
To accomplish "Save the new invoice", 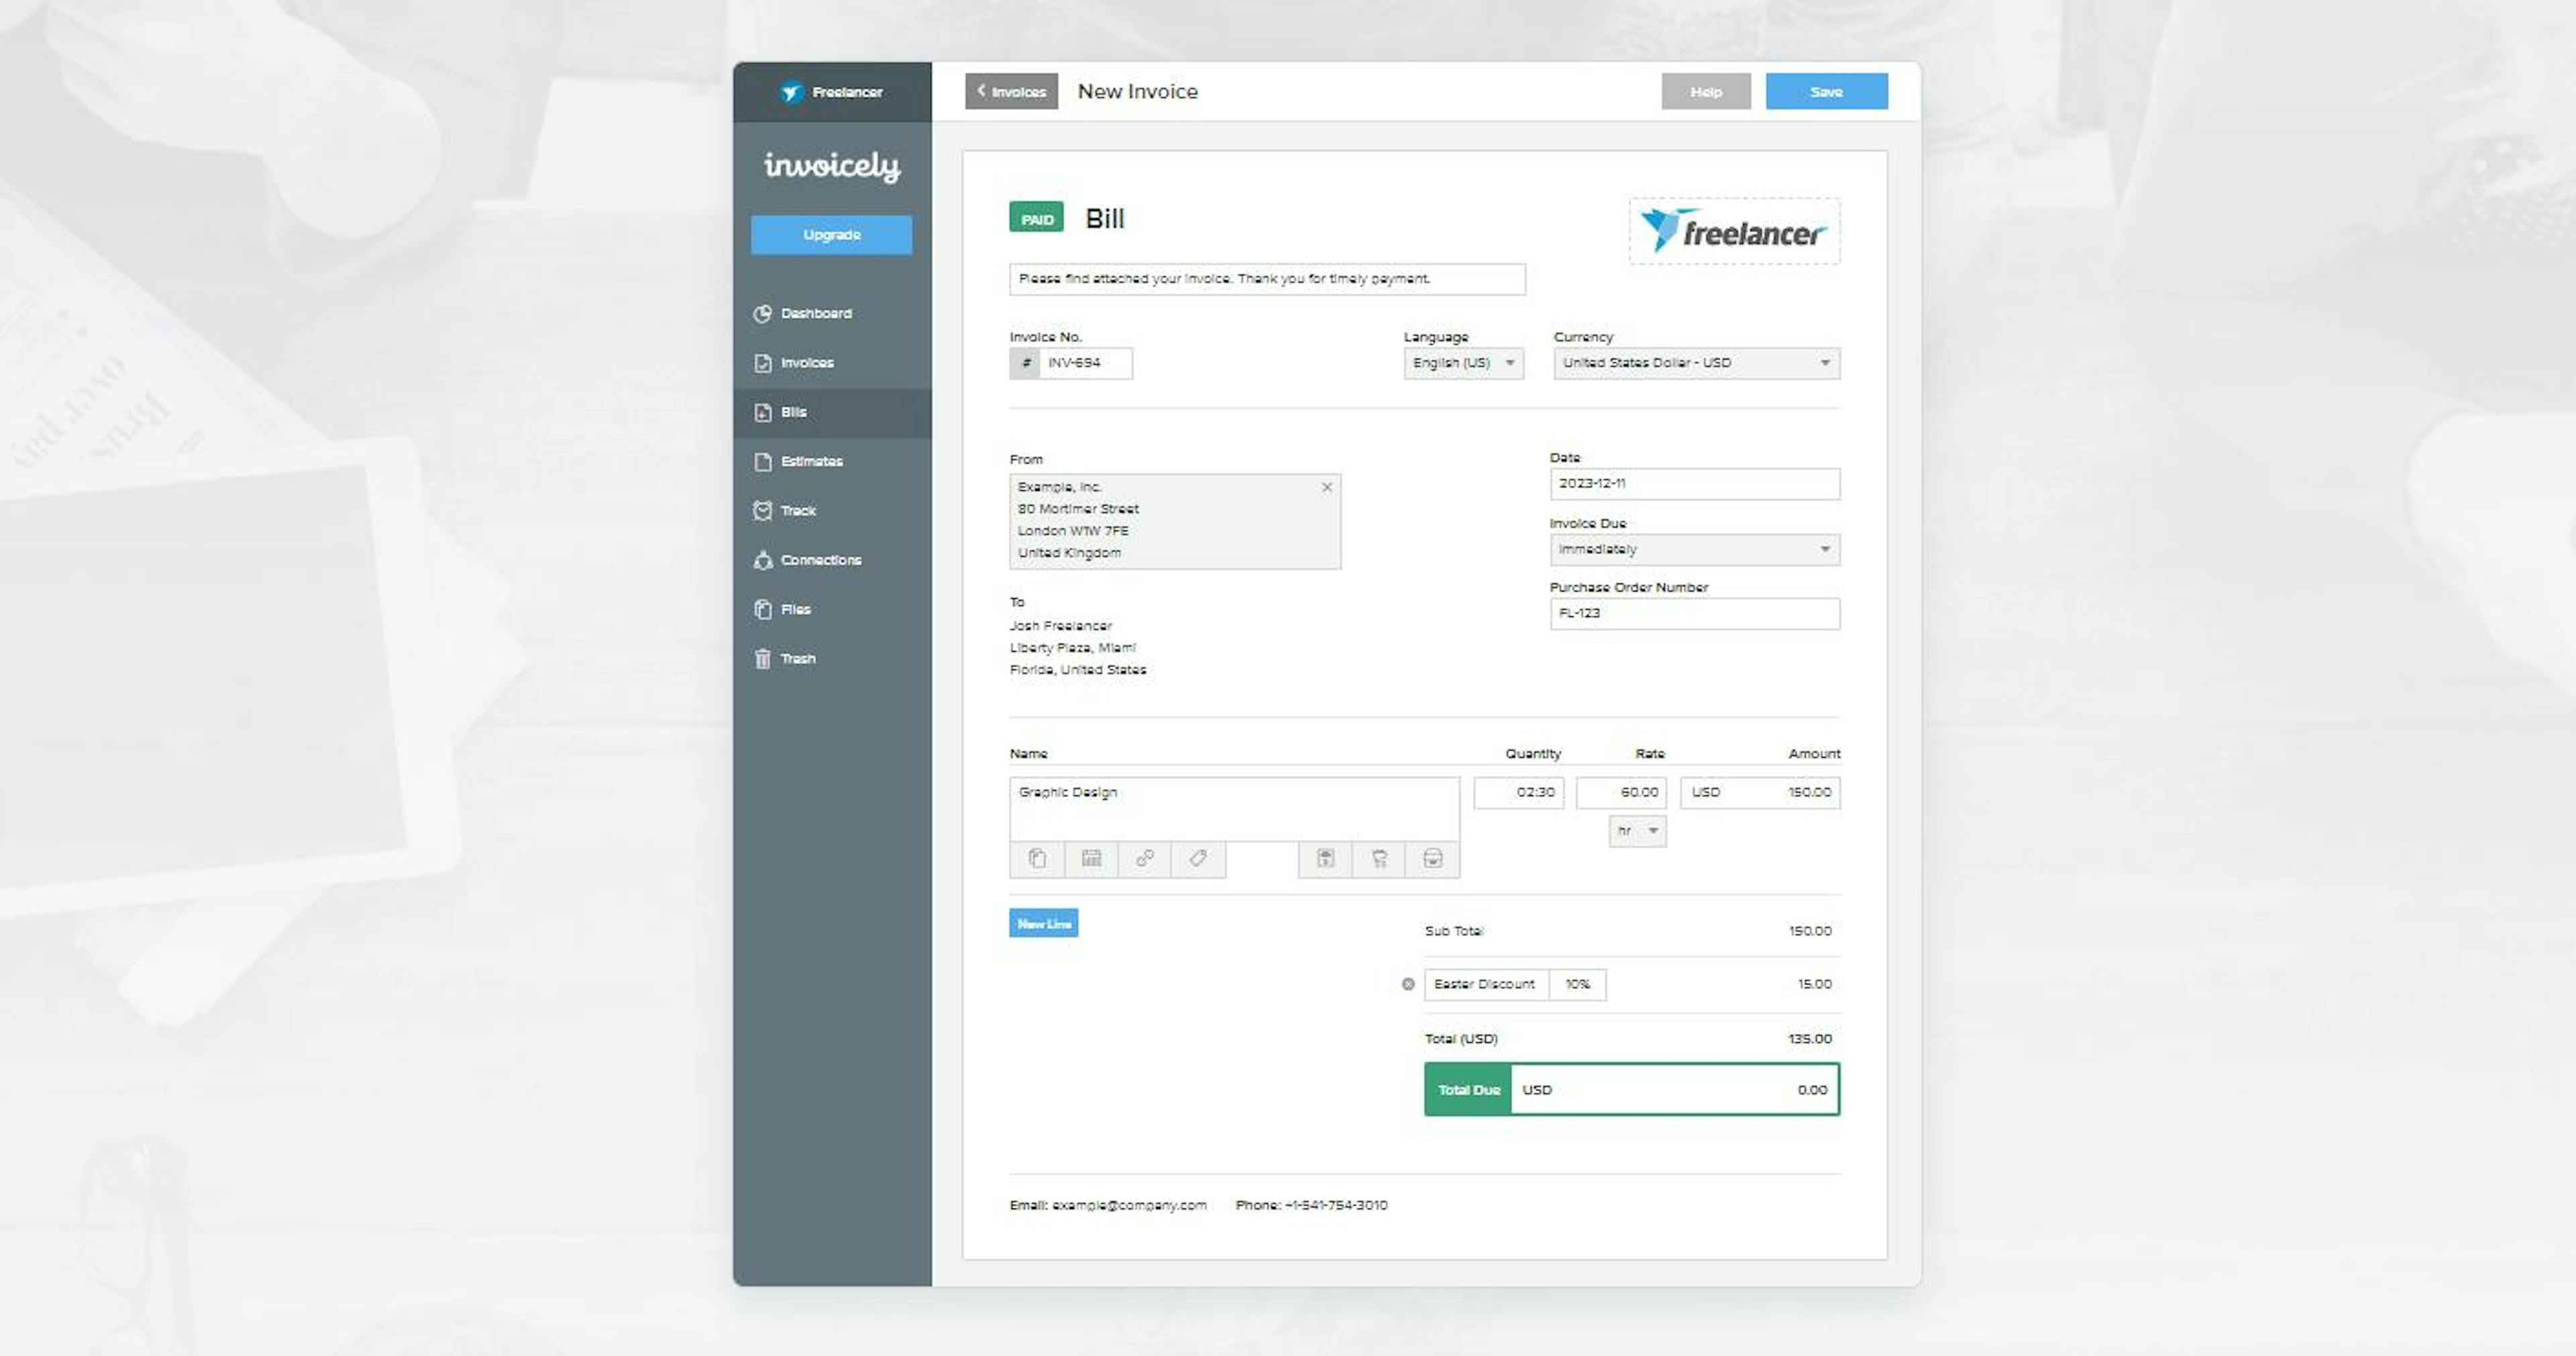I will (x=1826, y=91).
